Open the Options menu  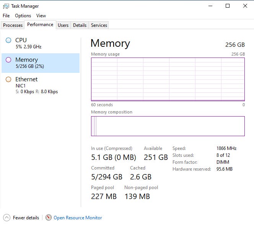23,16
